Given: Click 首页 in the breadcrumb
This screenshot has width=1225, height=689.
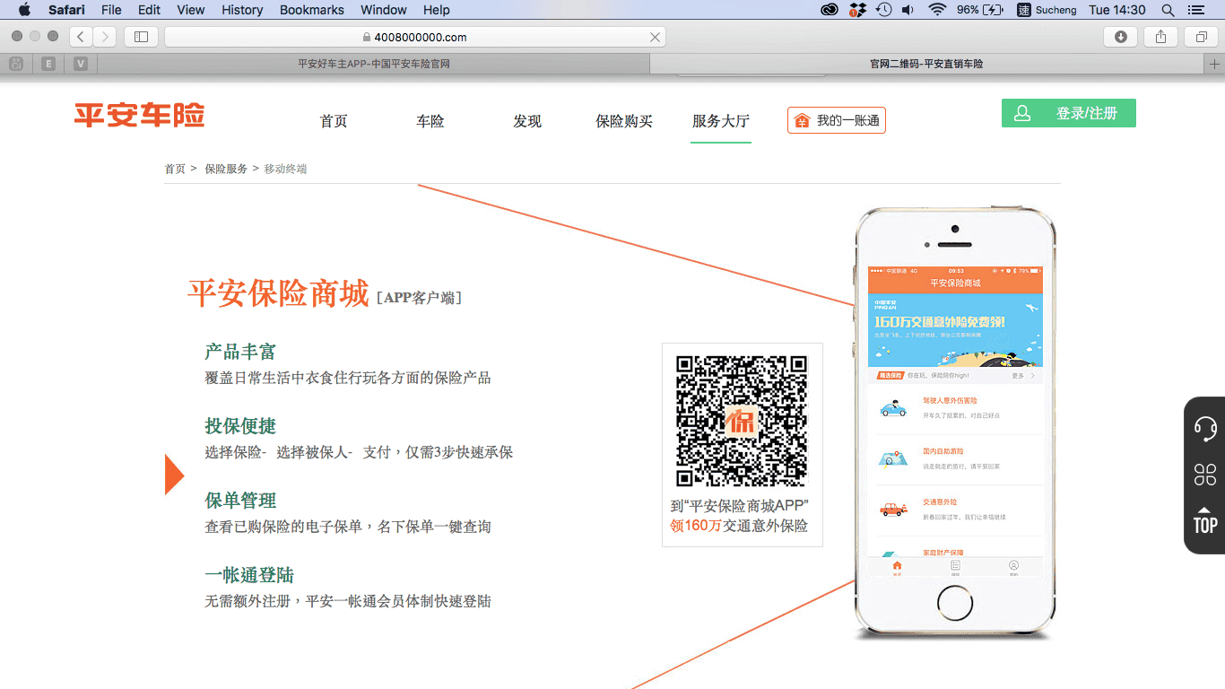Looking at the screenshot, I should [175, 169].
